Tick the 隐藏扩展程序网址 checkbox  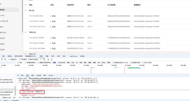point(38,63)
